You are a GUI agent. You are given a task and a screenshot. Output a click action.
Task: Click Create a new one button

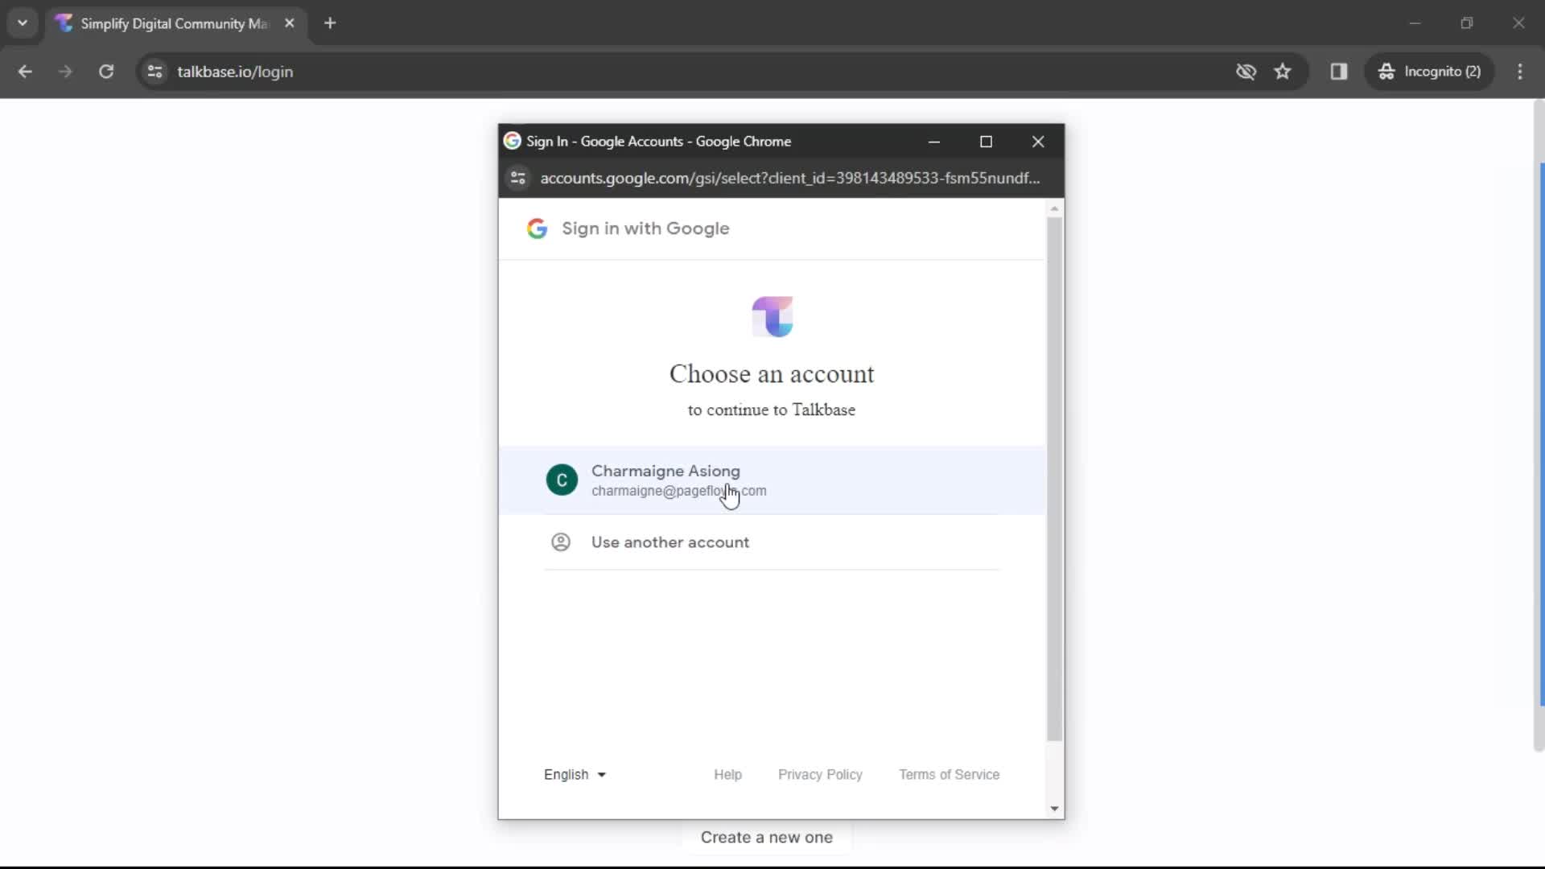(x=766, y=837)
